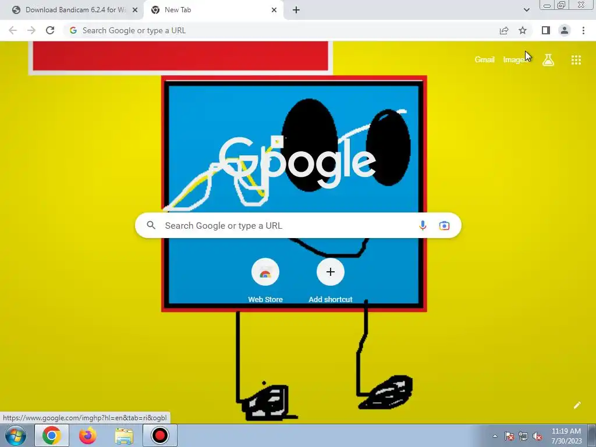Search by image with camera icon
596x447 pixels.
point(444,225)
